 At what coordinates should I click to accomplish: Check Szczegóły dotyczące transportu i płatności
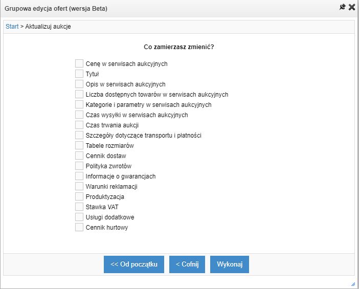tap(79, 135)
